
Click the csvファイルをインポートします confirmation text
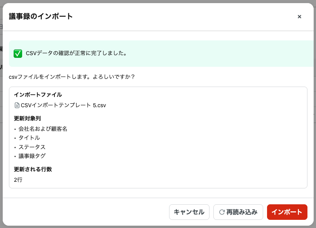coord(72,77)
